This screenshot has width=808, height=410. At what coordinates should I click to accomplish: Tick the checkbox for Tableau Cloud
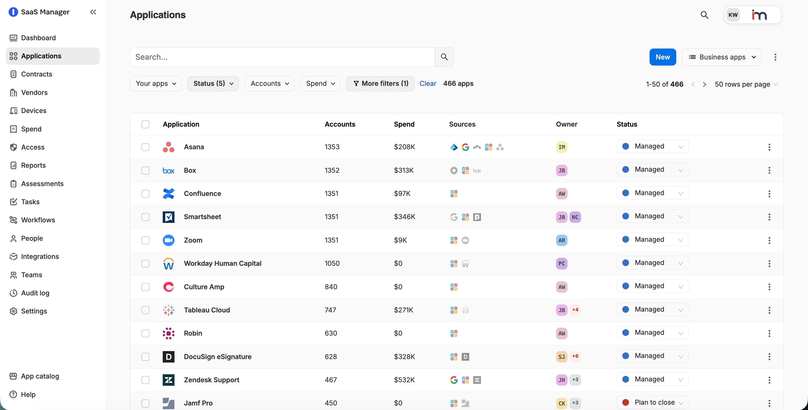[145, 310]
